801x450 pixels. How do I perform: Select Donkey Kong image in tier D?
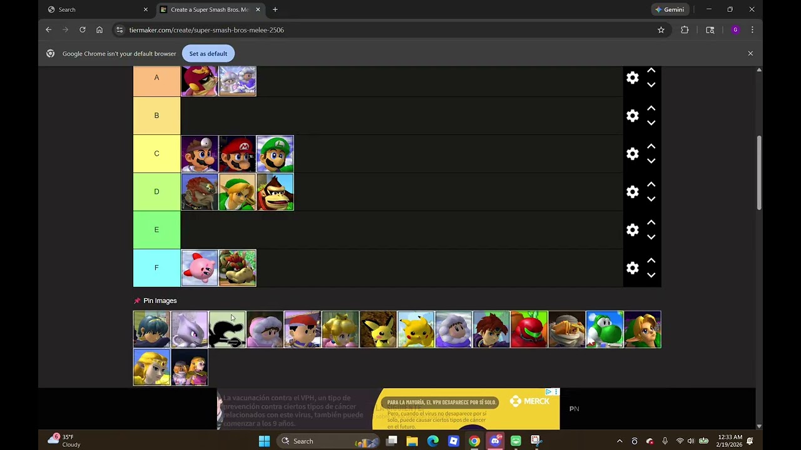point(275,192)
